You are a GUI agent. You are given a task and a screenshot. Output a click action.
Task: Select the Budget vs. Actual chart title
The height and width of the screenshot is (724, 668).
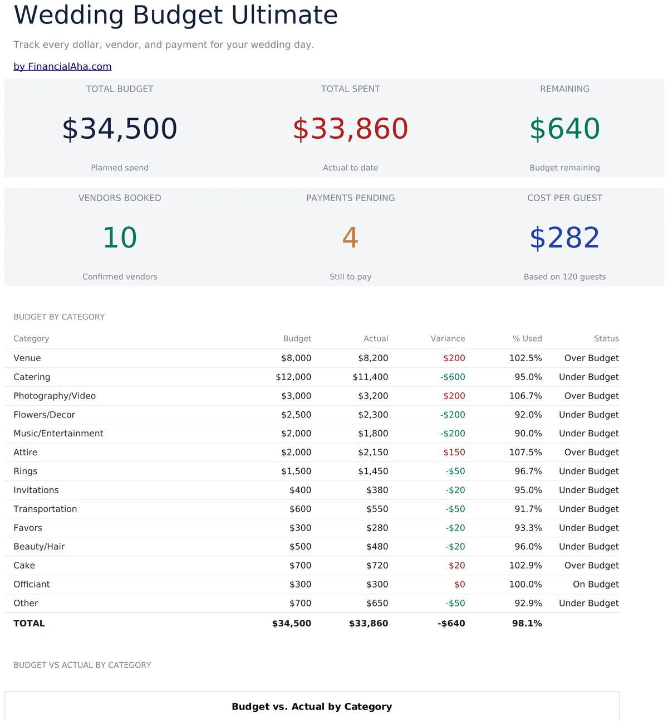(312, 706)
